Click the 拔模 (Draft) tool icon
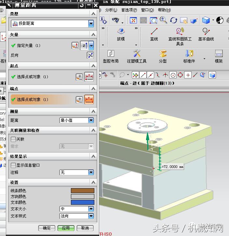Image resolution: width=229 pixels, height=236 pixels. [x=121, y=34]
